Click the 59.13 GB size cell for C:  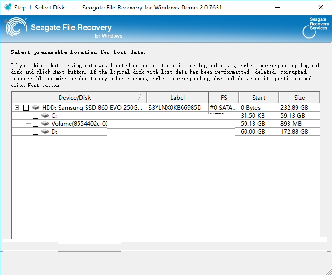pos(299,116)
